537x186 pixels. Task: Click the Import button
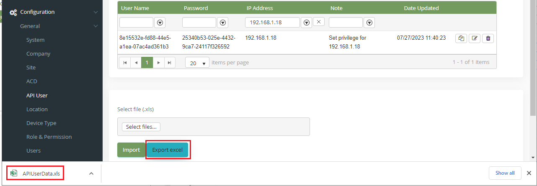[131, 150]
